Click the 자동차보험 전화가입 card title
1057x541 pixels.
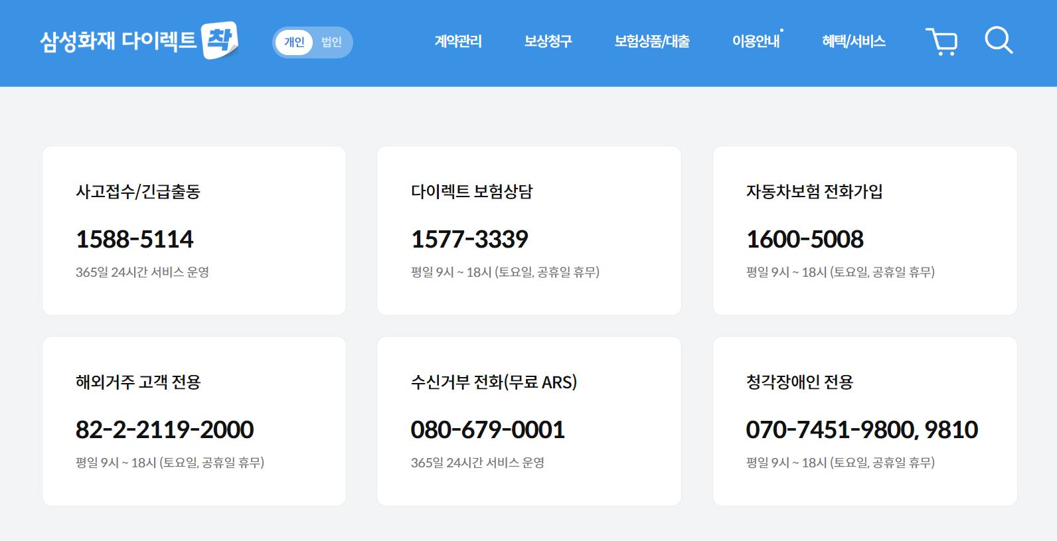[815, 191]
